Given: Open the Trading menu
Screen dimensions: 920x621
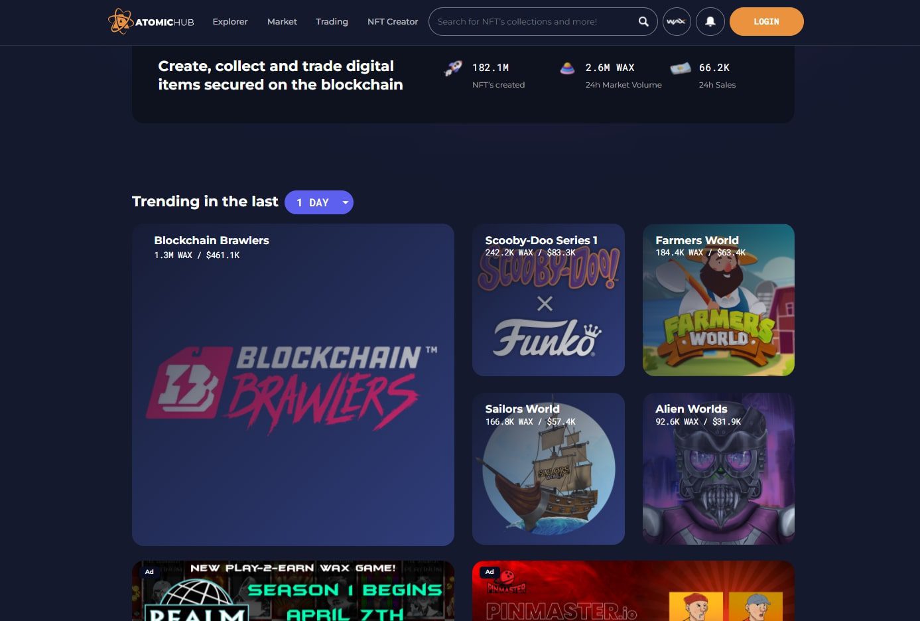Looking at the screenshot, I should click(x=332, y=21).
